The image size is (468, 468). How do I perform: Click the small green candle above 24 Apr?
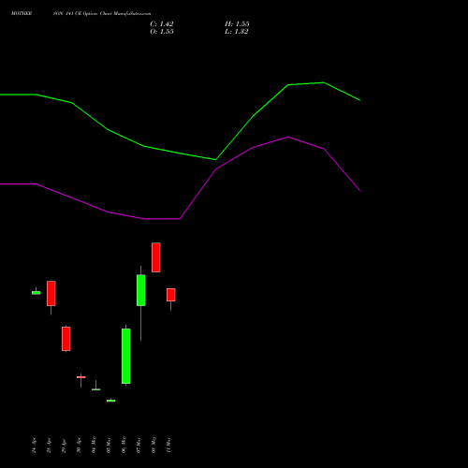(x=37, y=293)
